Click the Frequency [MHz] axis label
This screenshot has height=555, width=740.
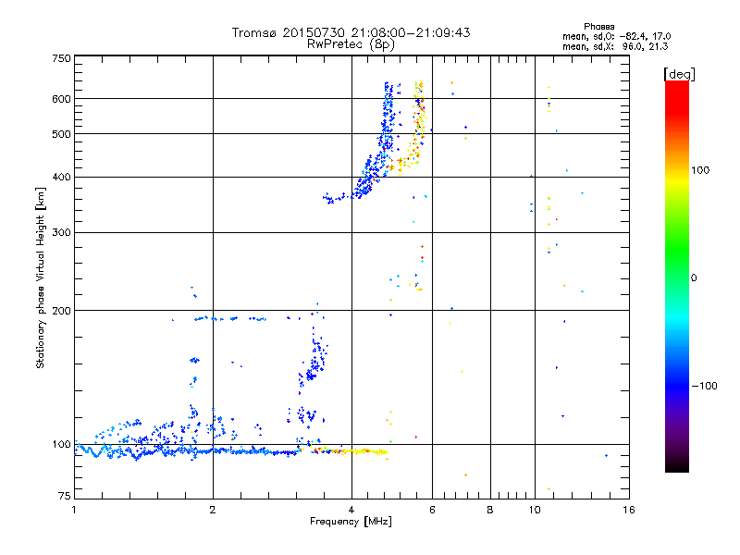(x=351, y=522)
